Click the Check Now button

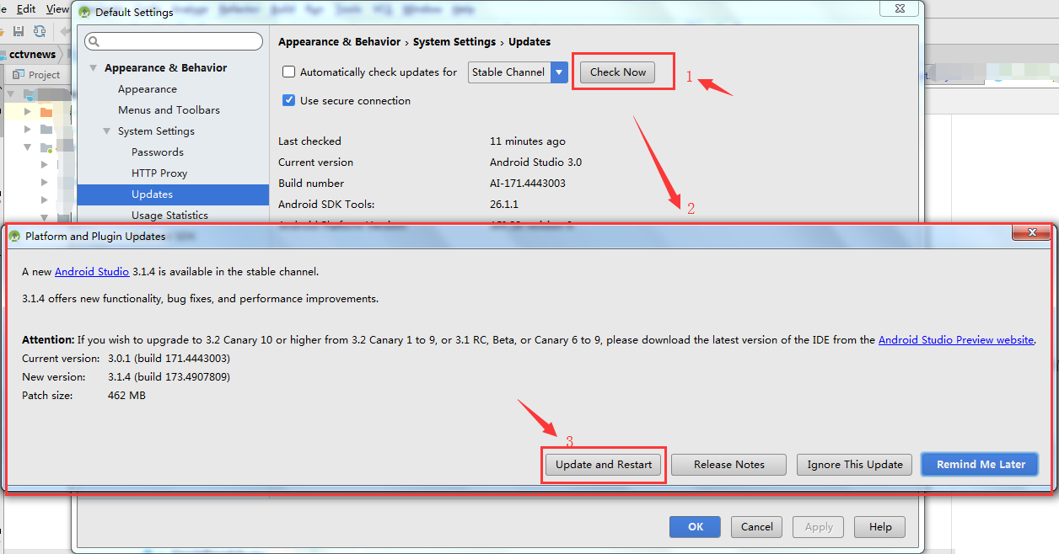point(618,72)
